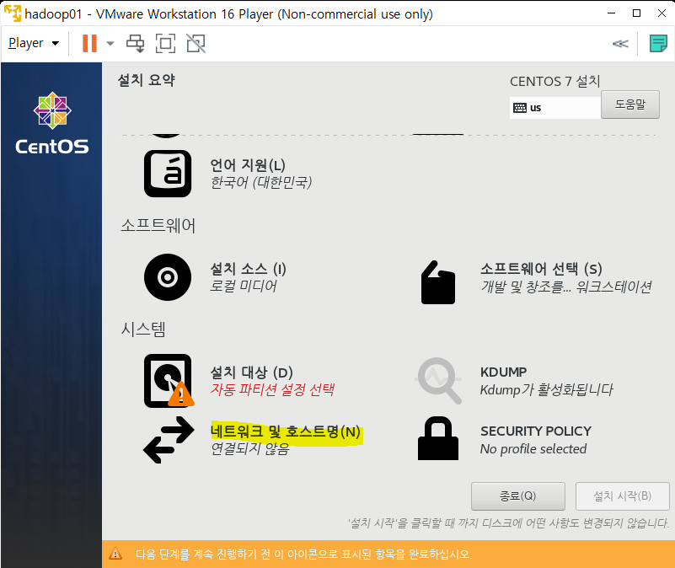675x568 pixels.
Task: Open the language support á icon
Action: [x=168, y=174]
